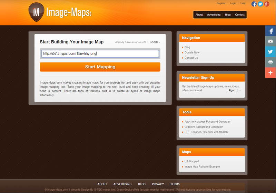Viewport: 276px width, 193px height.
Task: Open more sharing options plus button
Action: tap(270, 73)
